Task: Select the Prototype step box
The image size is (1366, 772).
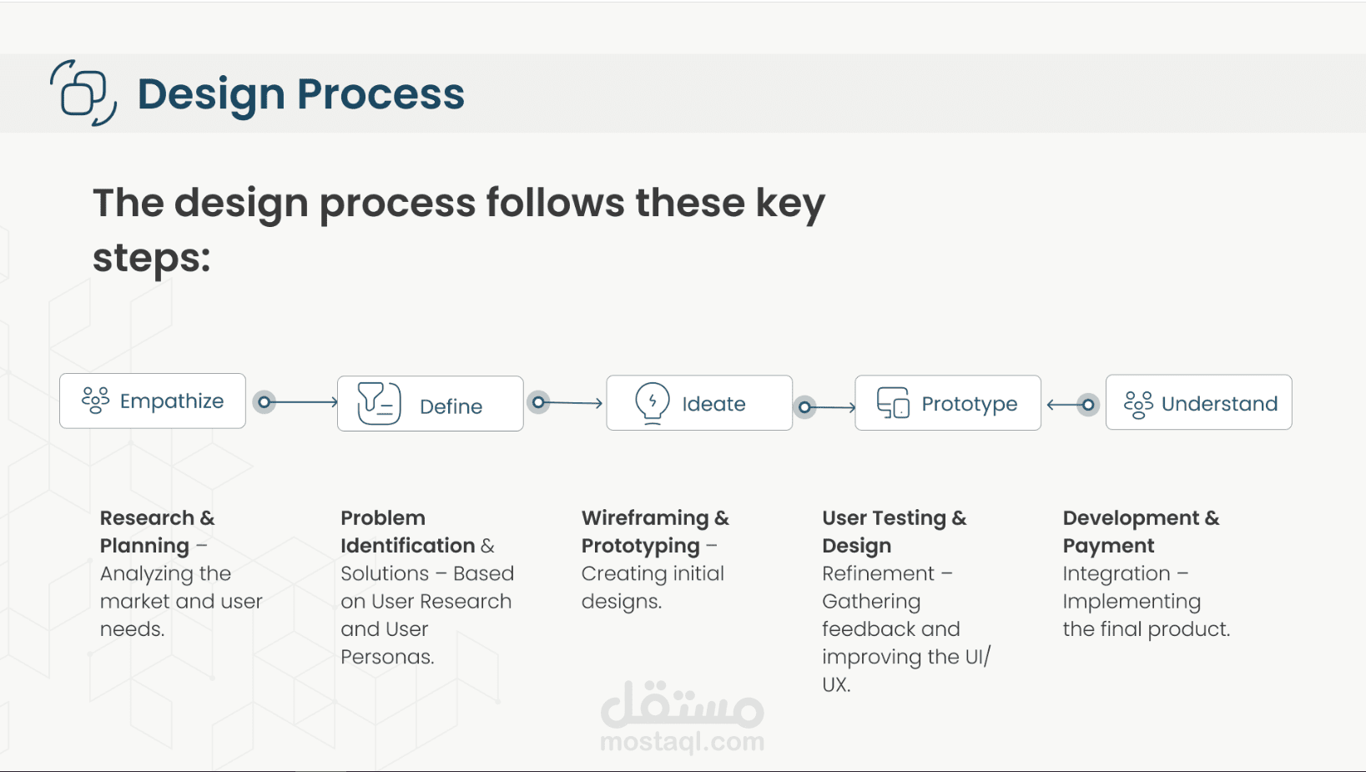Action: [948, 403]
